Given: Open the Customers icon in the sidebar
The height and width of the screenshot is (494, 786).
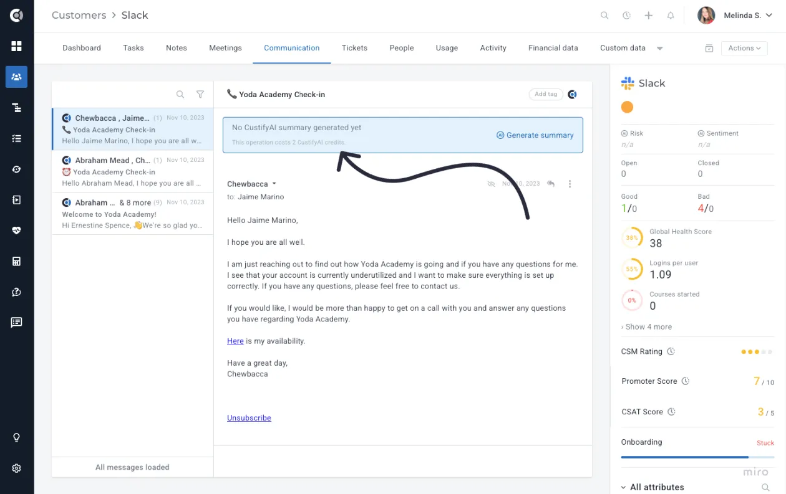Looking at the screenshot, I should coord(16,77).
